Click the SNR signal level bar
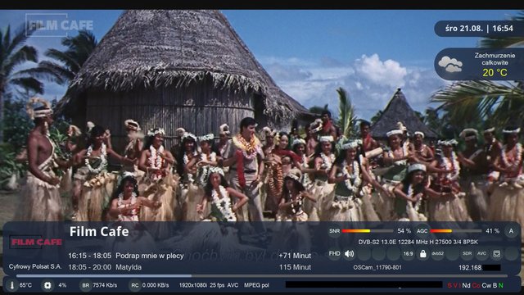The width and height of the screenshot is (524, 295). (368, 231)
